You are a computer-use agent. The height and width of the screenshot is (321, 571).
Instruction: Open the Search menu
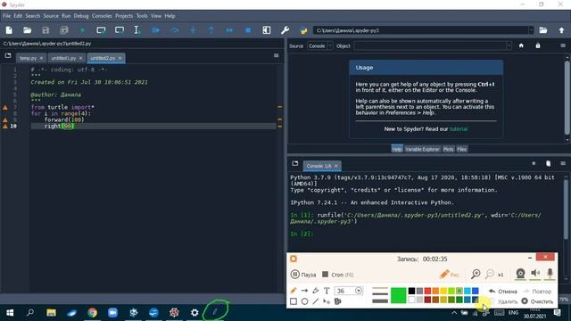(x=32, y=16)
